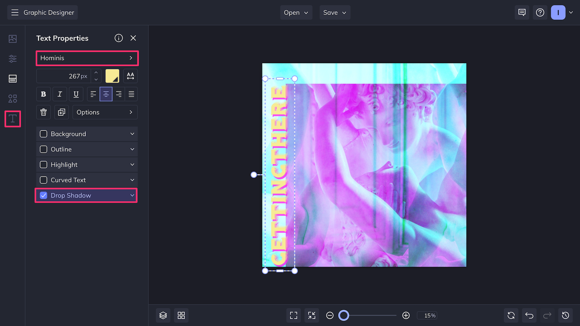Click the 15% zoom level field
The height and width of the screenshot is (326, 580).
point(427,315)
